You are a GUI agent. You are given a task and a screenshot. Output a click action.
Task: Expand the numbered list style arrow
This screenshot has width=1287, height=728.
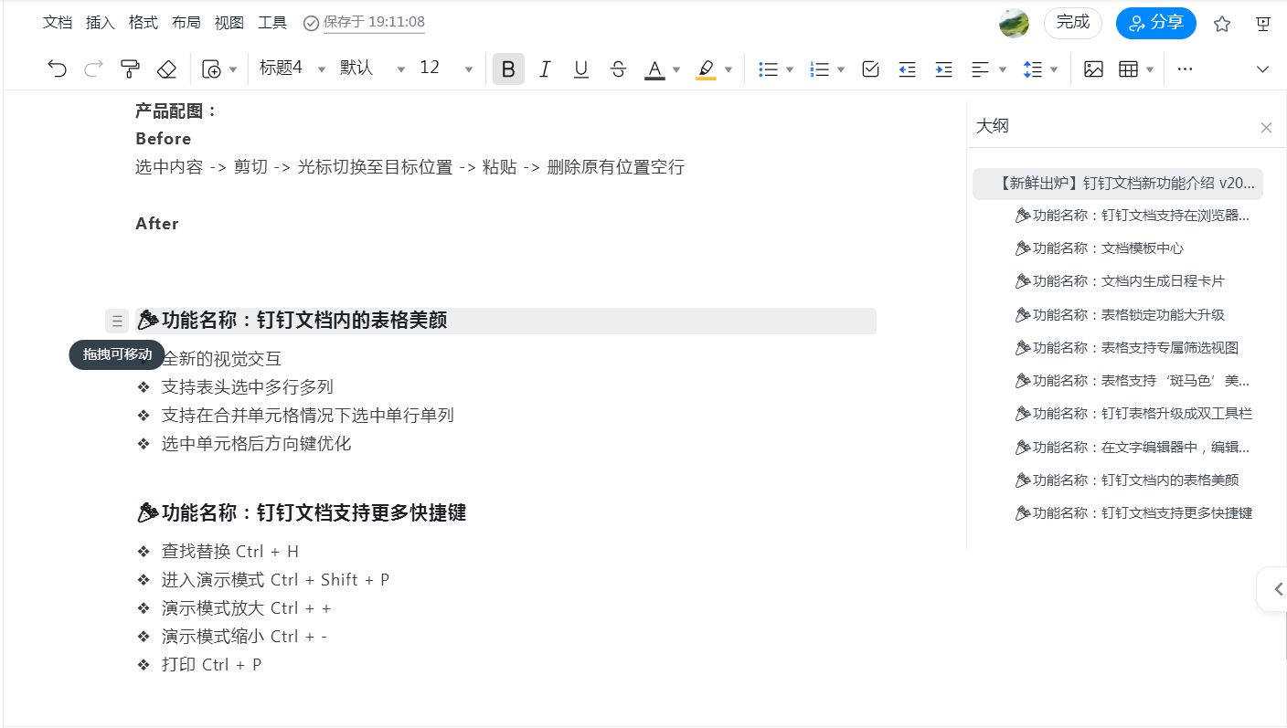click(841, 69)
